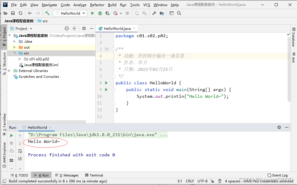Hide the Run tool window
Viewport: 297px width, 185px height.
(287, 127)
